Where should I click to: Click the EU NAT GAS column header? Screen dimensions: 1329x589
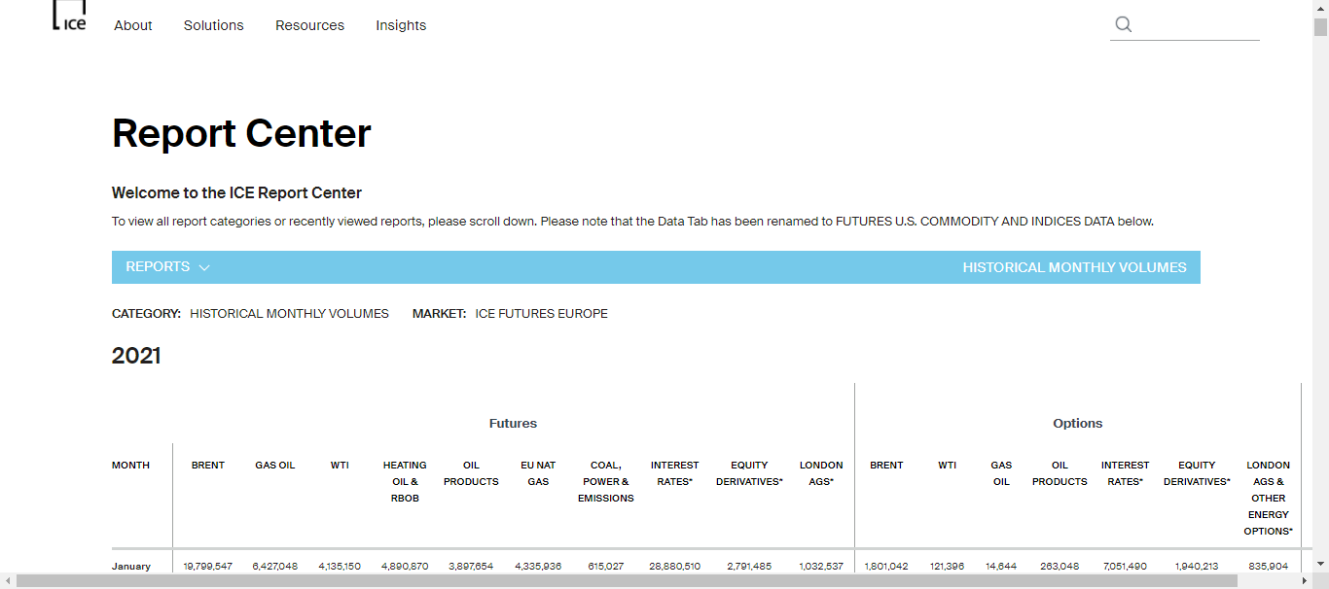pos(538,473)
